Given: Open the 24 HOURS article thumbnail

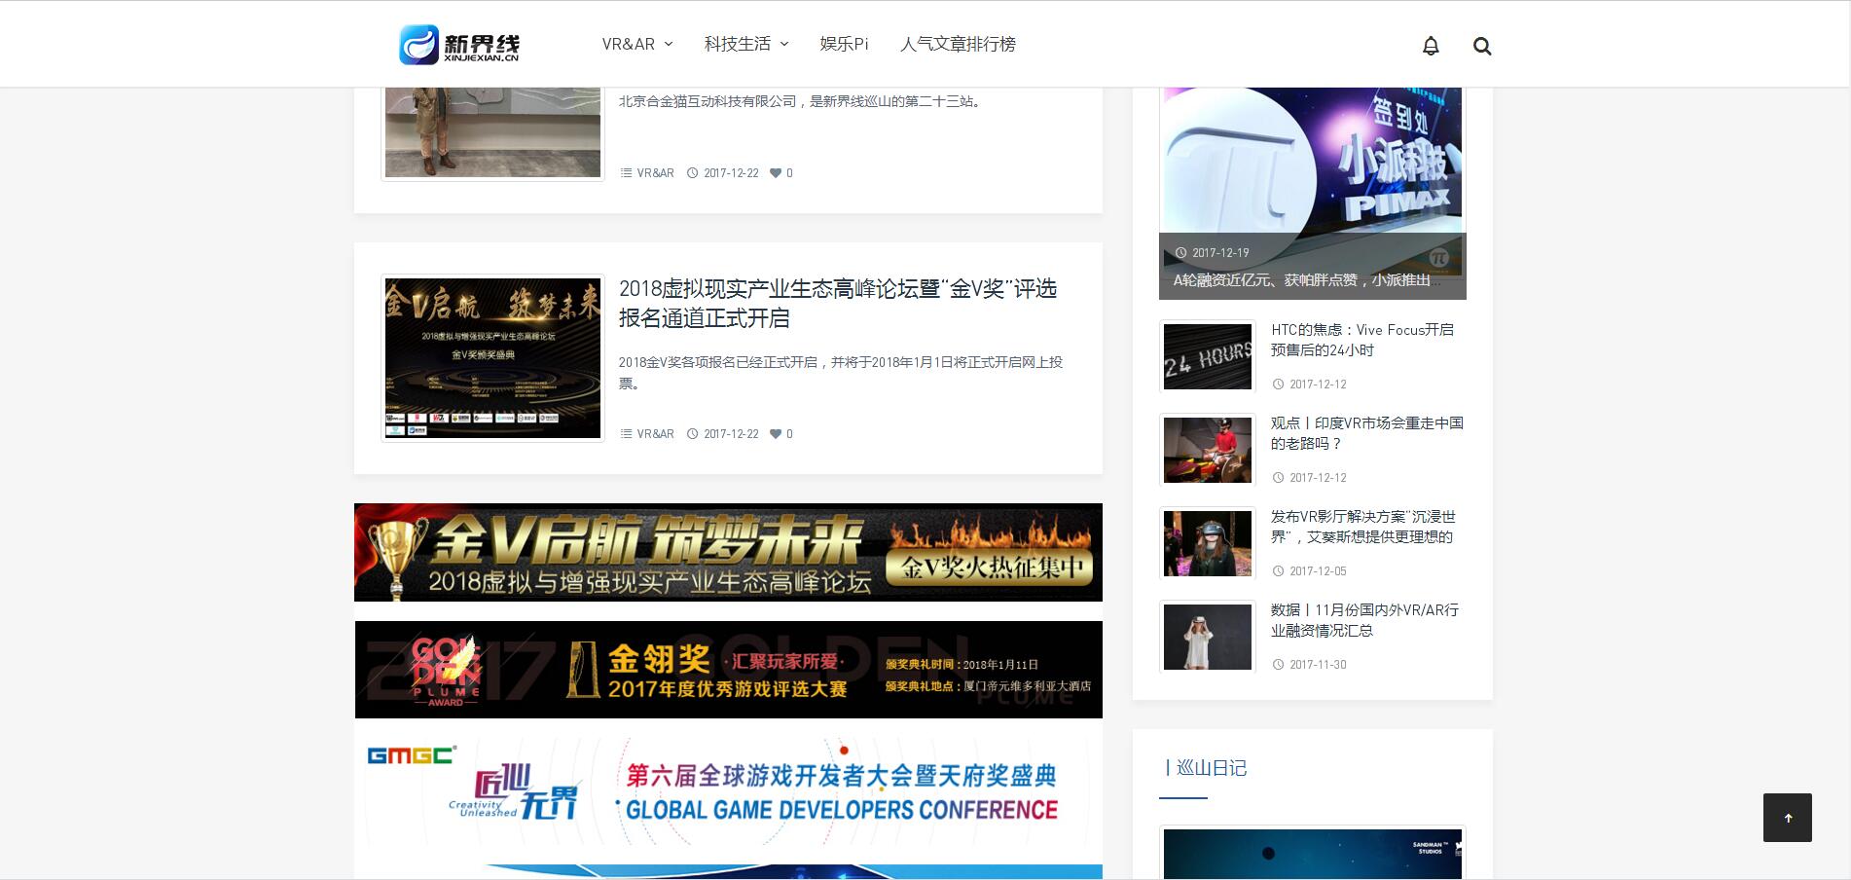Looking at the screenshot, I should (x=1207, y=357).
